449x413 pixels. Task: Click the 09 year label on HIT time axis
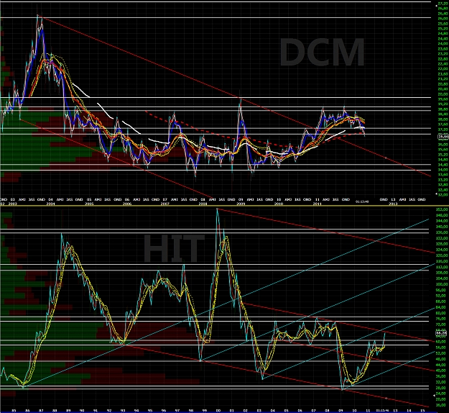(x=341, y=411)
